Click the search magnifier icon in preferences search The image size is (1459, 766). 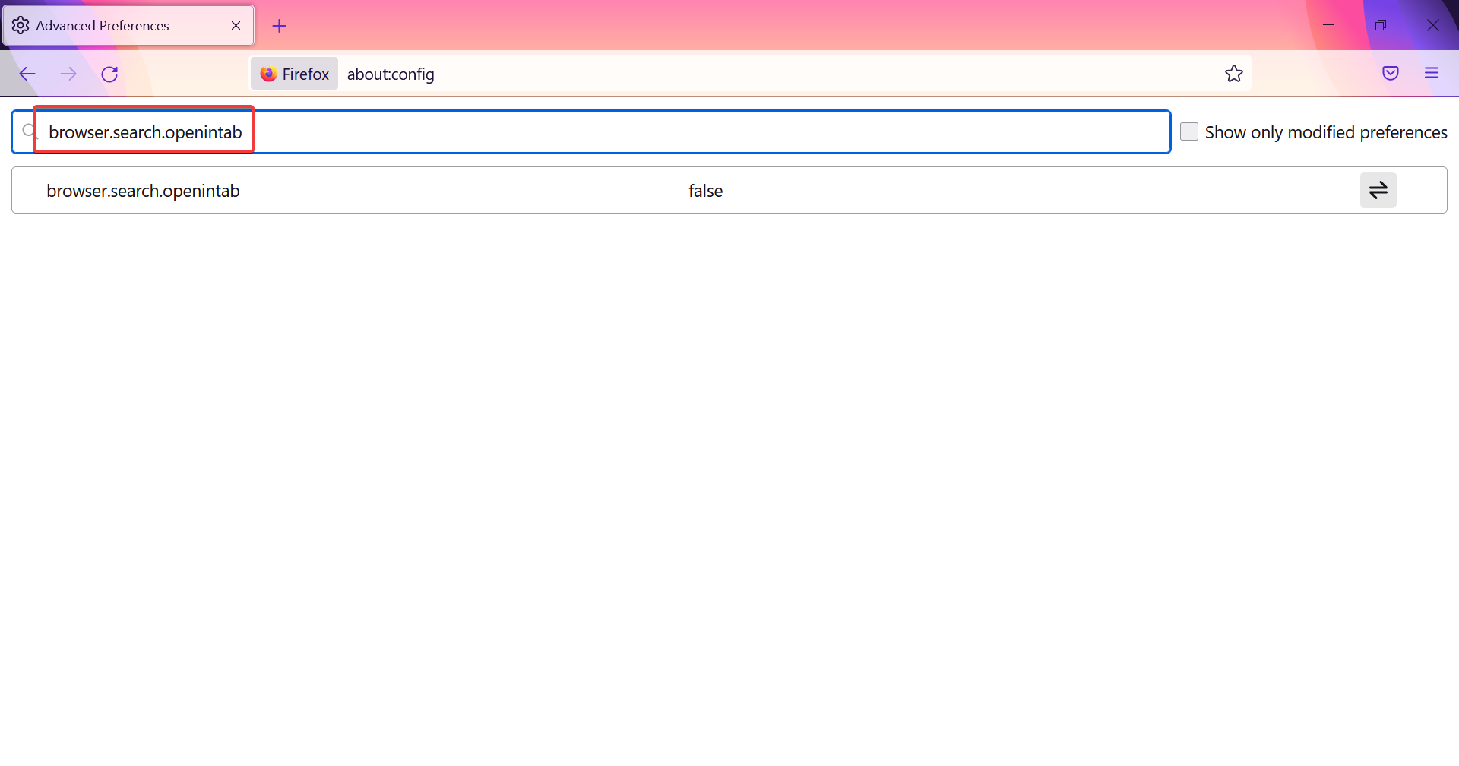[x=28, y=130]
